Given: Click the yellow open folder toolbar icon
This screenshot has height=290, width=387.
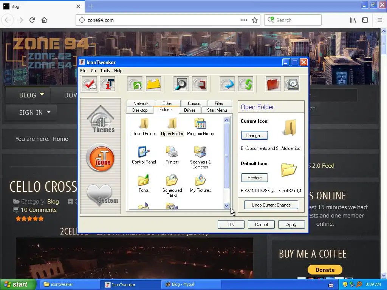Looking at the screenshot, I should tap(153, 84).
